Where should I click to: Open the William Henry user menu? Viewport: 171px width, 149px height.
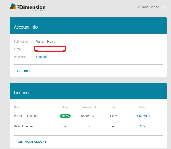click(148, 7)
